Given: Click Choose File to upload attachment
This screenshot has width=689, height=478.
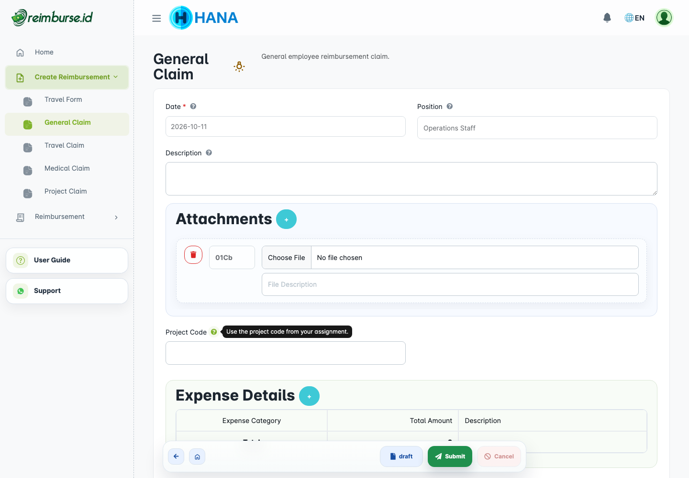Looking at the screenshot, I should tap(287, 258).
